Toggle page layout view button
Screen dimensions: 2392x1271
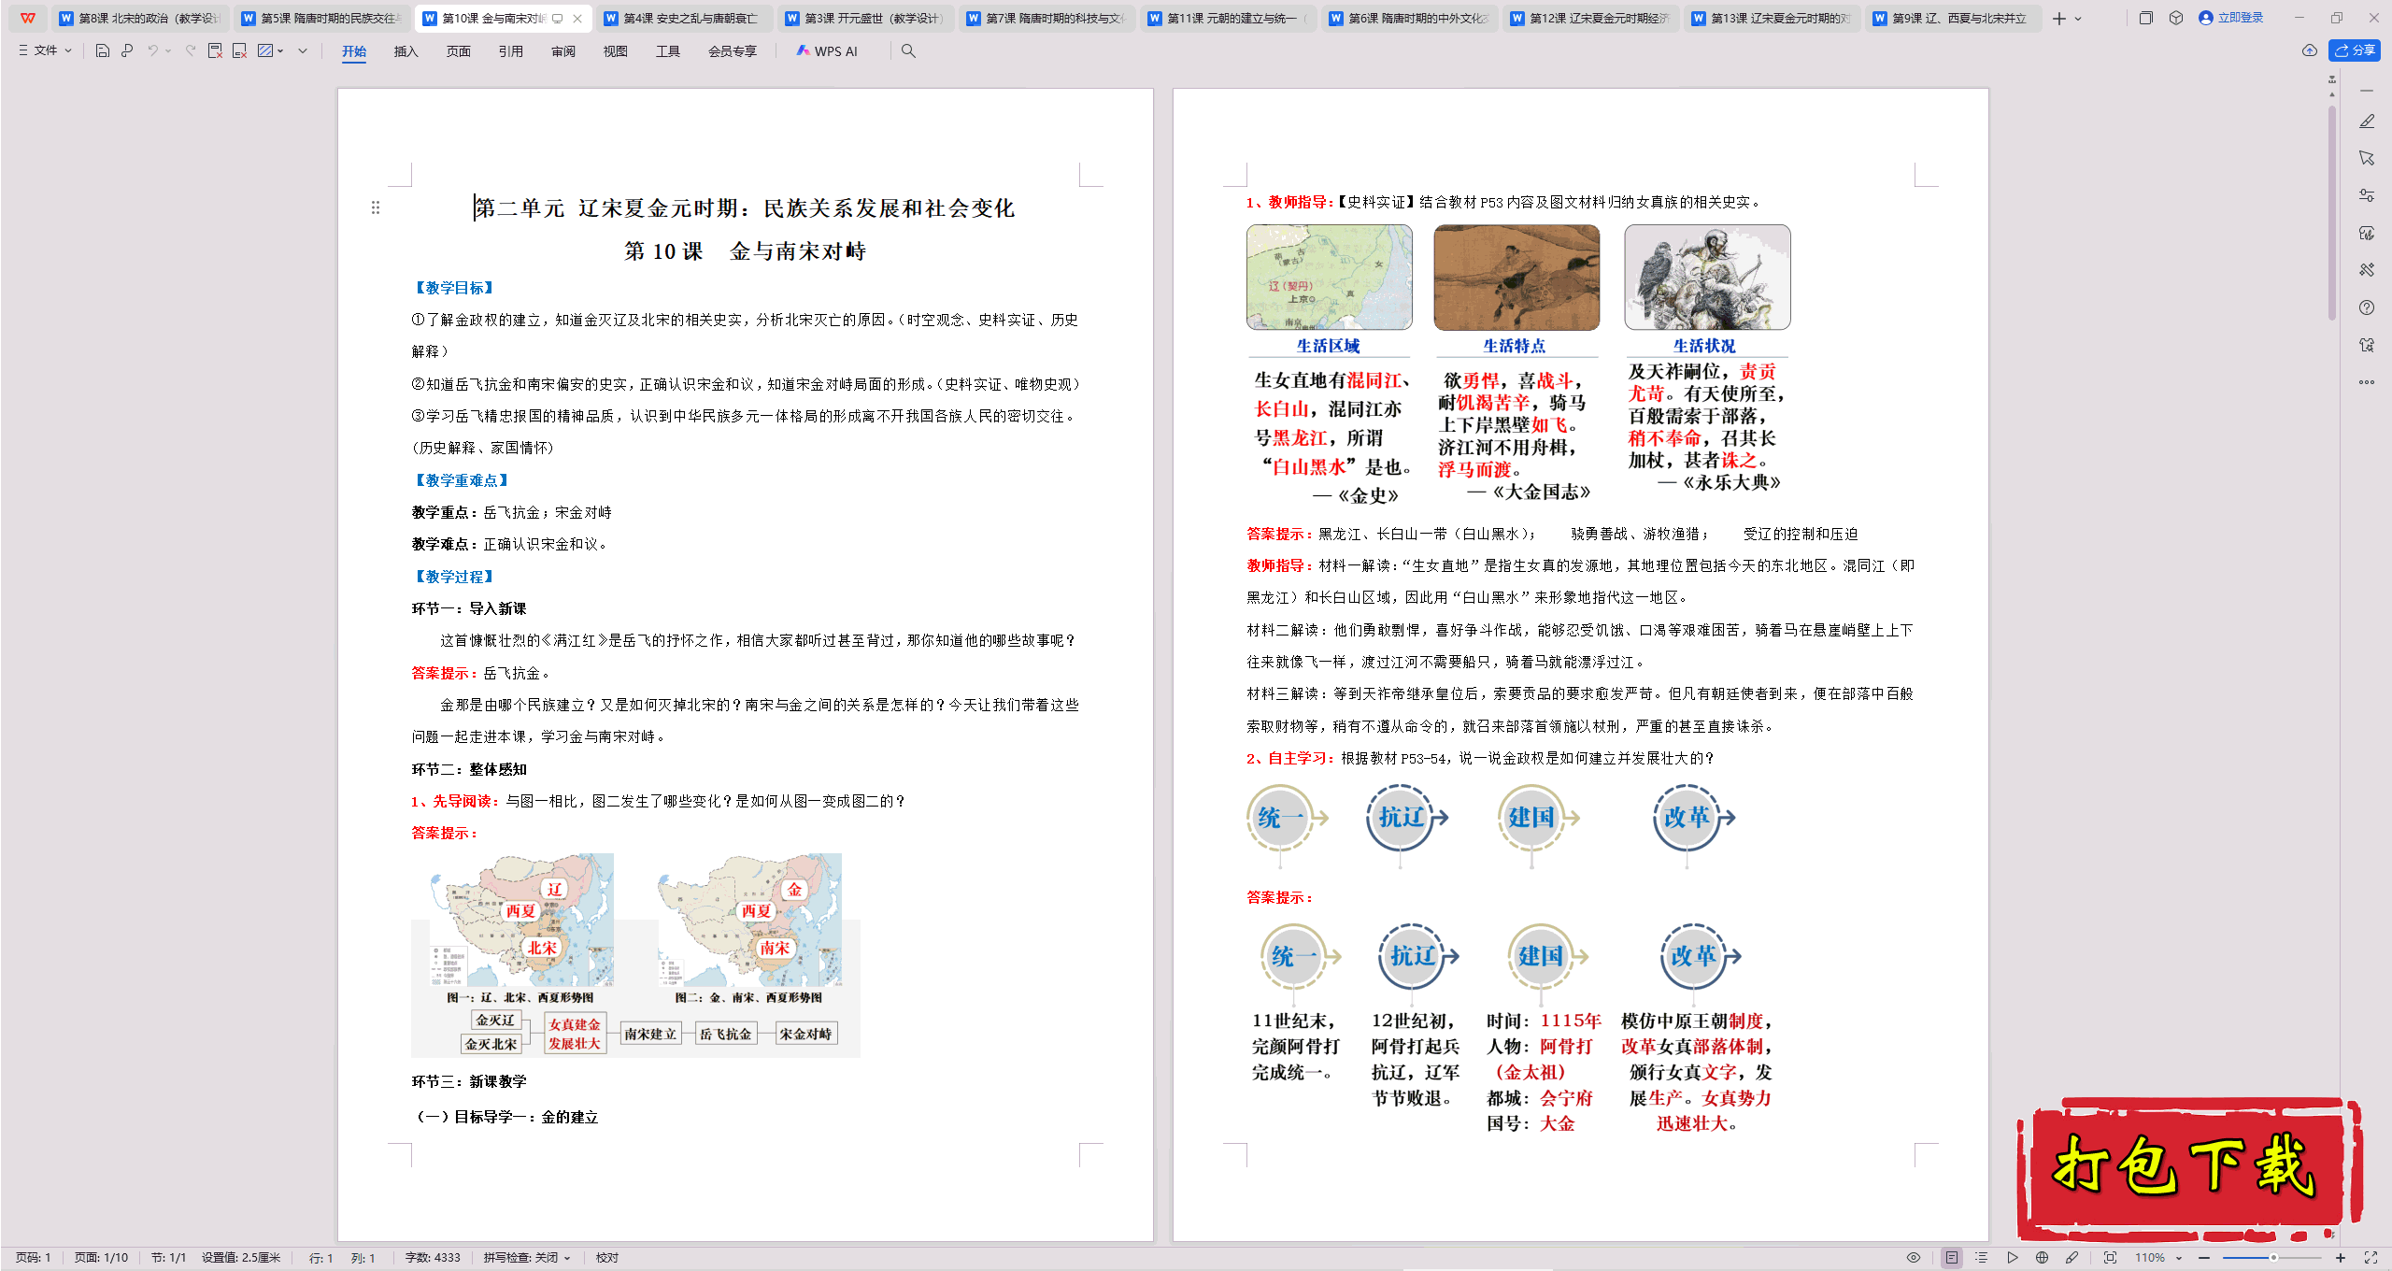pos(1952,1258)
